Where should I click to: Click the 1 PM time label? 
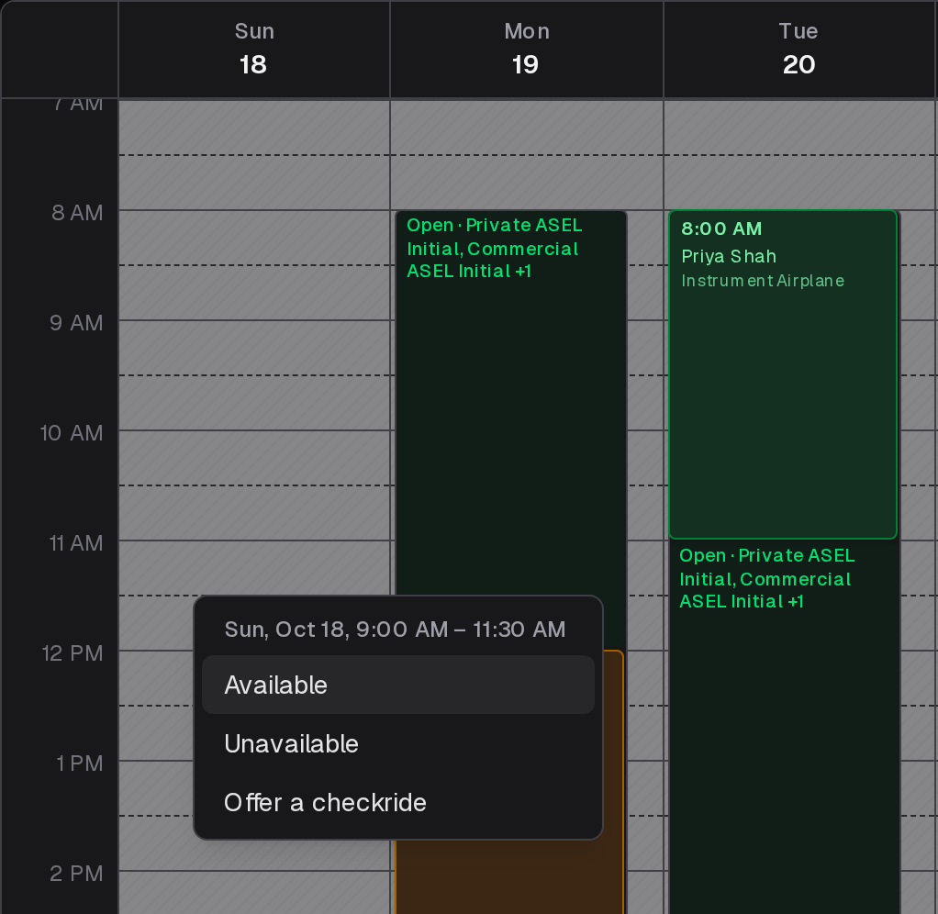(x=80, y=764)
